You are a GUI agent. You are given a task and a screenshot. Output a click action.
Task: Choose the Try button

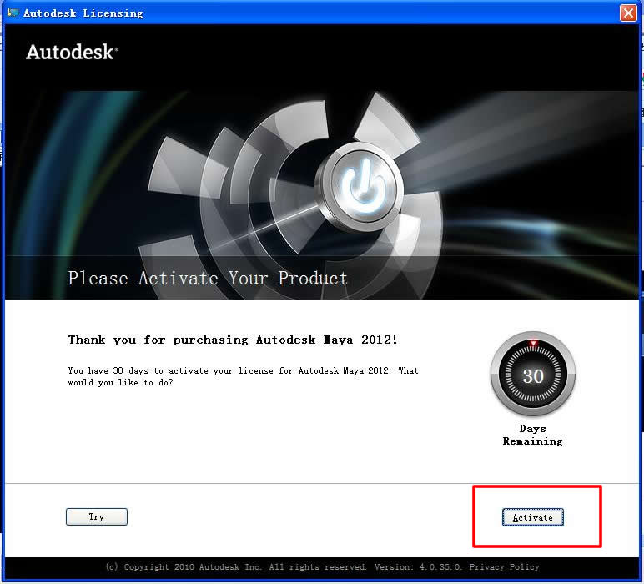(97, 516)
